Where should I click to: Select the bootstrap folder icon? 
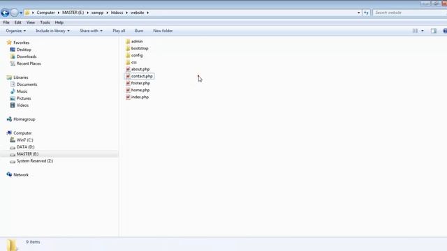coord(128,48)
